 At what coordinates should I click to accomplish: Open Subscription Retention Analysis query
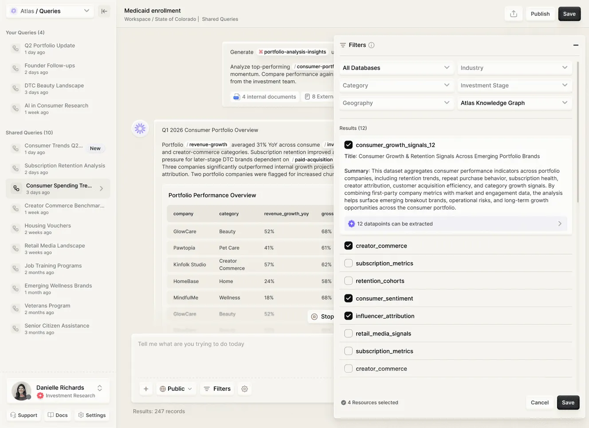[58, 168]
